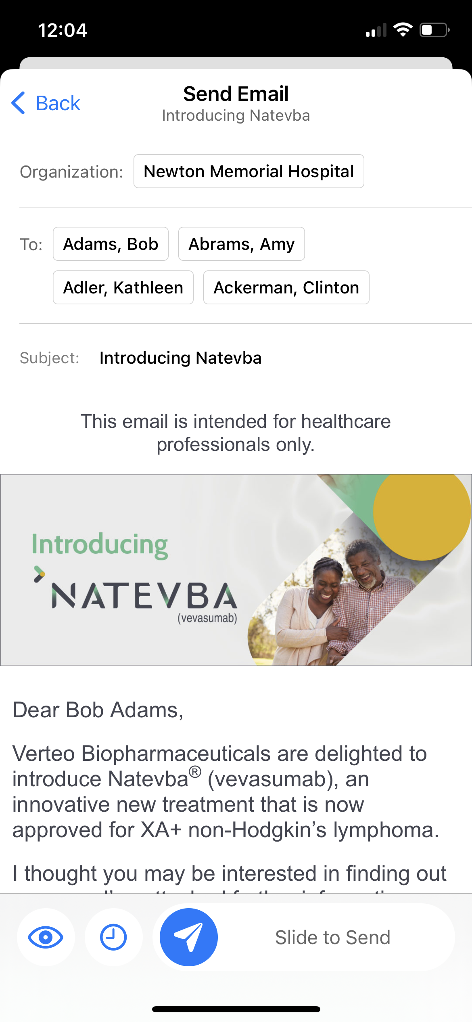Tap the battery indicator icon
472x1022 pixels.
[434, 30]
